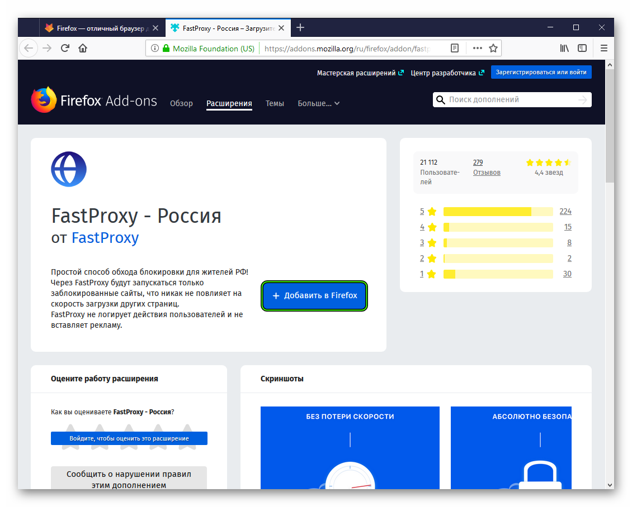632x507 pixels.
Task: Show sidebars toolbar button
Action: click(x=582, y=48)
